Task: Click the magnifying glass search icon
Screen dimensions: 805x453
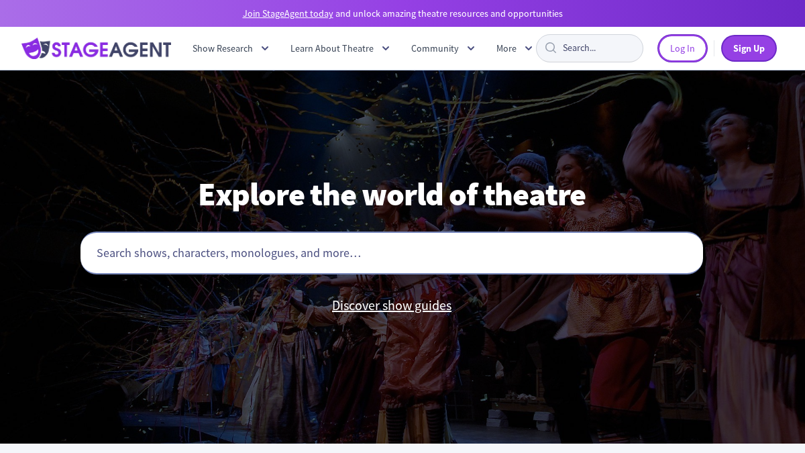Action: coord(551,48)
